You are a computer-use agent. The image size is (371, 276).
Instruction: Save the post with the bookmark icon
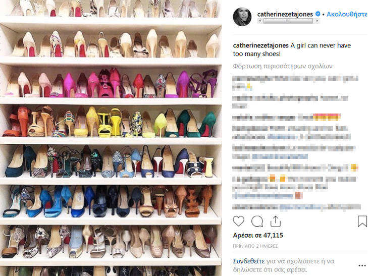click(362, 221)
